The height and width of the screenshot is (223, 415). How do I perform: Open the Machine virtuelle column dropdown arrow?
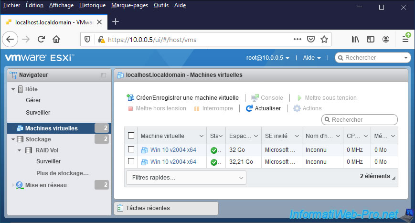(x=202, y=136)
